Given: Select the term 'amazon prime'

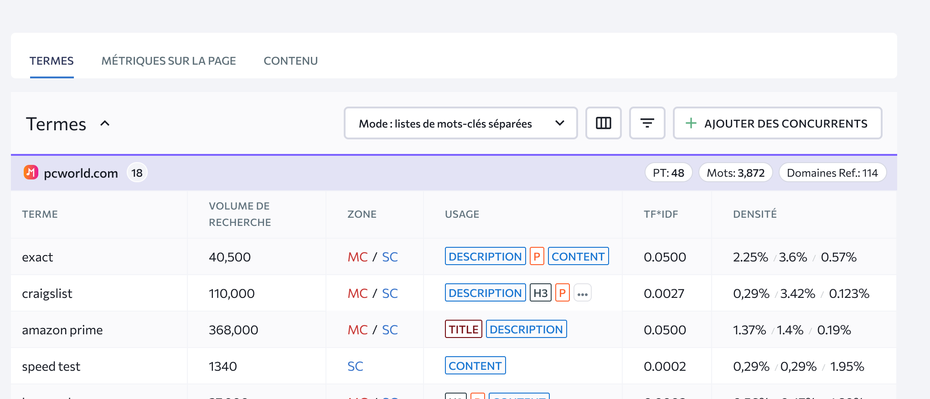Looking at the screenshot, I should pyautogui.click(x=62, y=330).
